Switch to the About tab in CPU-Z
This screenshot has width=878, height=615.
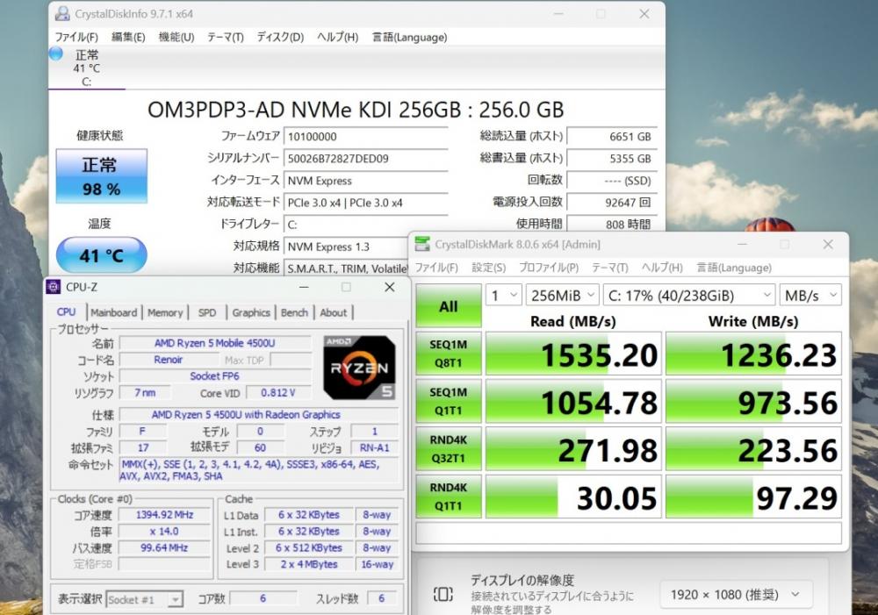[334, 313]
